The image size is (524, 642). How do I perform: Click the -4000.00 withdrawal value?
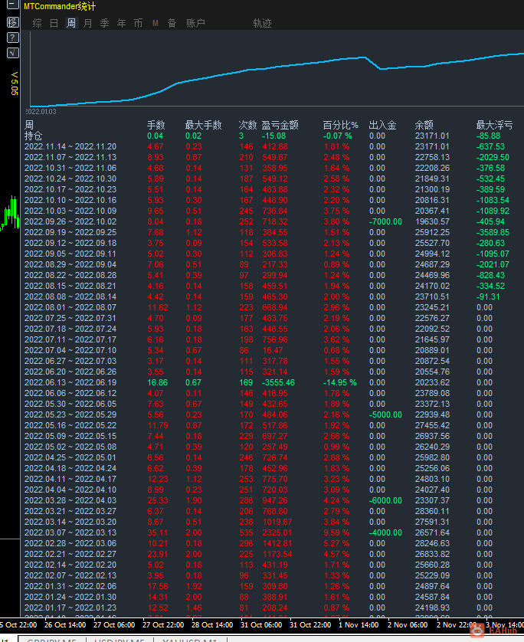tap(385, 532)
